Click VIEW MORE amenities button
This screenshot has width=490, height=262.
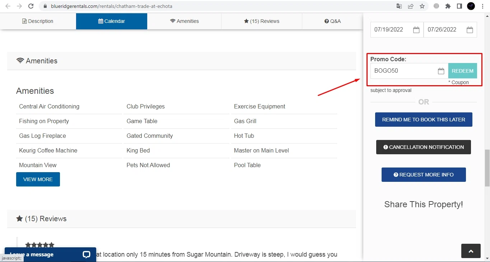click(x=38, y=179)
